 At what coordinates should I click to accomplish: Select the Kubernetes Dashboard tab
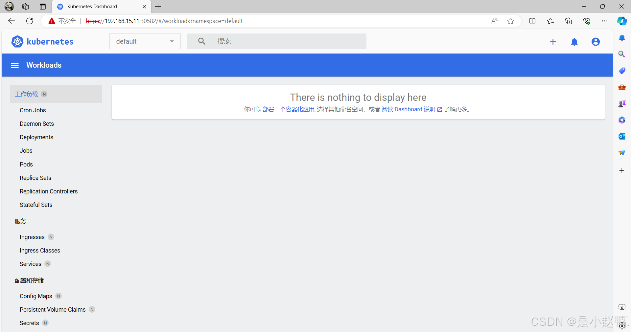[102, 7]
